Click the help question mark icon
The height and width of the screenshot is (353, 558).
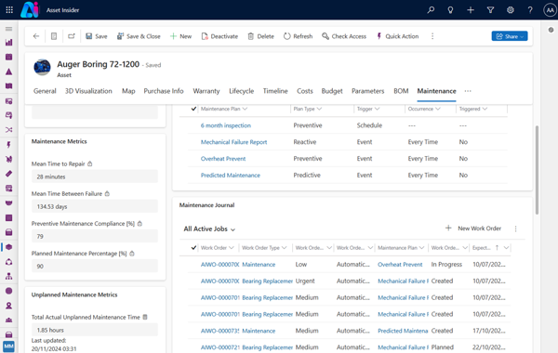pyautogui.click(x=530, y=10)
